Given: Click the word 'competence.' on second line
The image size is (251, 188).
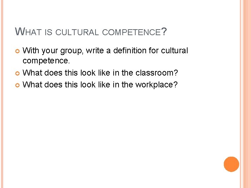Looking at the screenshot, I should pyautogui.click(x=46, y=61).
